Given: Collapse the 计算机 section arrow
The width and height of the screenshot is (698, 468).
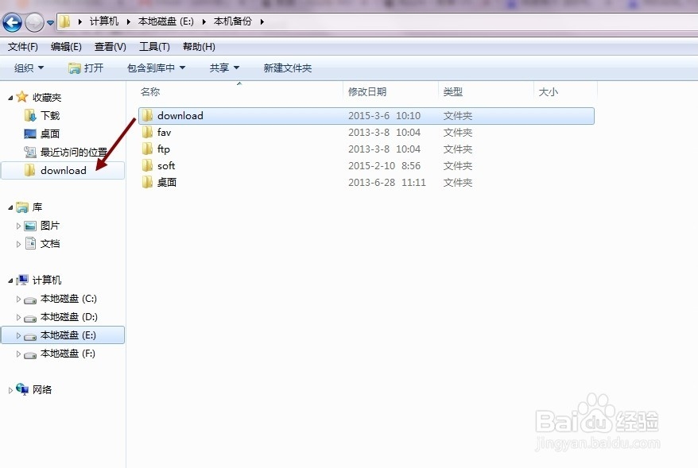Looking at the screenshot, I should [x=10, y=280].
